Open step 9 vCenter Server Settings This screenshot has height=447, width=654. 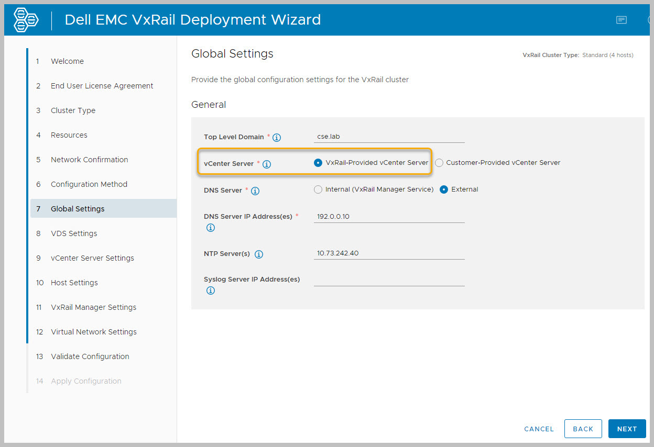[x=92, y=258]
